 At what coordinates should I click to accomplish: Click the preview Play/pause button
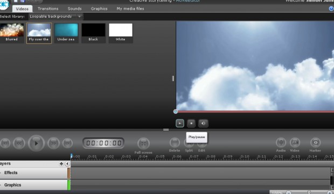[x=180, y=123]
